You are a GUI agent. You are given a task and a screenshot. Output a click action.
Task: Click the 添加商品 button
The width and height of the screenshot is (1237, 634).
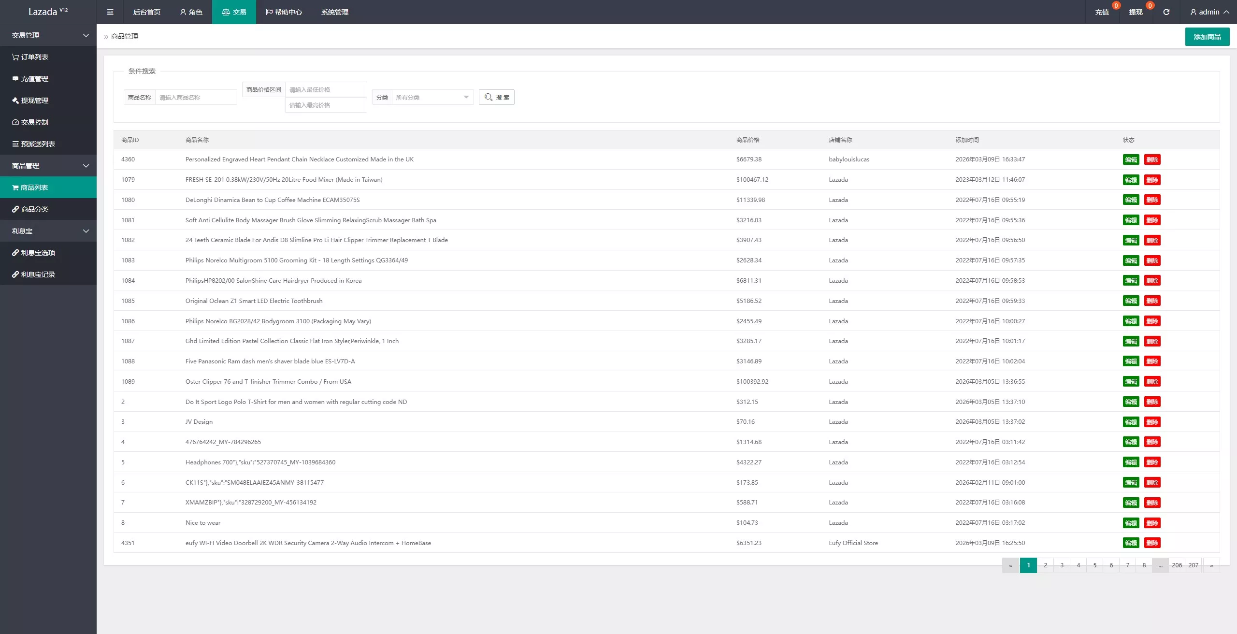pos(1207,37)
